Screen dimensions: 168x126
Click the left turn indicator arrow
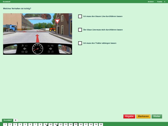(x=25, y=49)
